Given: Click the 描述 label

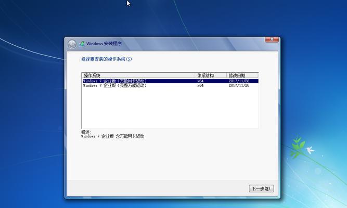Looking at the screenshot, I should click(x=86, y=132).
